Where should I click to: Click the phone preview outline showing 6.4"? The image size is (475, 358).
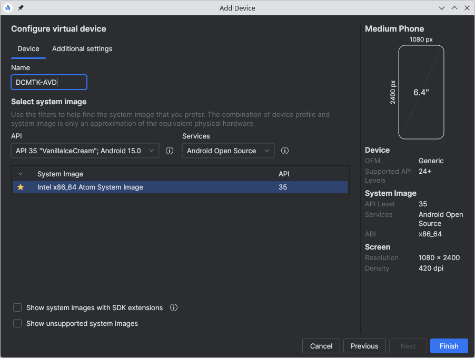click(x=421, y=92)
